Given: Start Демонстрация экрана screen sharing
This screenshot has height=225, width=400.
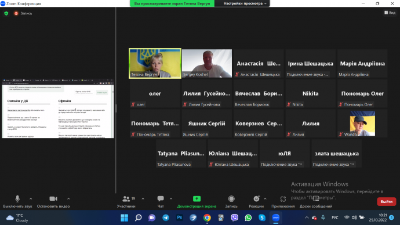Looking at the screenshot, I should click(x=197, y=202).
